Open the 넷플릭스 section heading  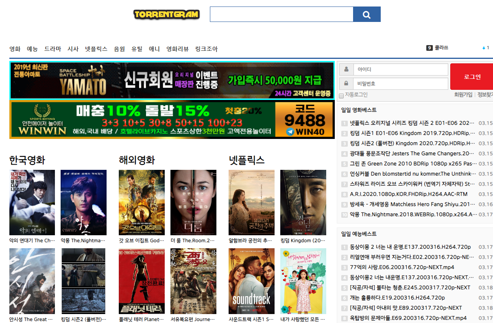click(x=247, y=160)
